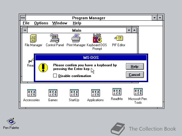Open the Control Panel icon

(55, 38)
